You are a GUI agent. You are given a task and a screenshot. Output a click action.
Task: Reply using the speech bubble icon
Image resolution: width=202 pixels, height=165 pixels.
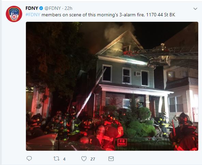[29, 159]
